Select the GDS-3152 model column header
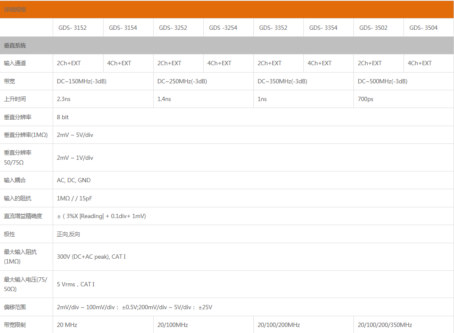Viewport: 454px width, 333px height. point(73,28)
